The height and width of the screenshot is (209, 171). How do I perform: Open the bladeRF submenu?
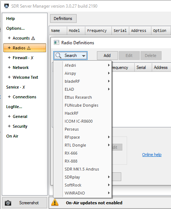(82, 81)
